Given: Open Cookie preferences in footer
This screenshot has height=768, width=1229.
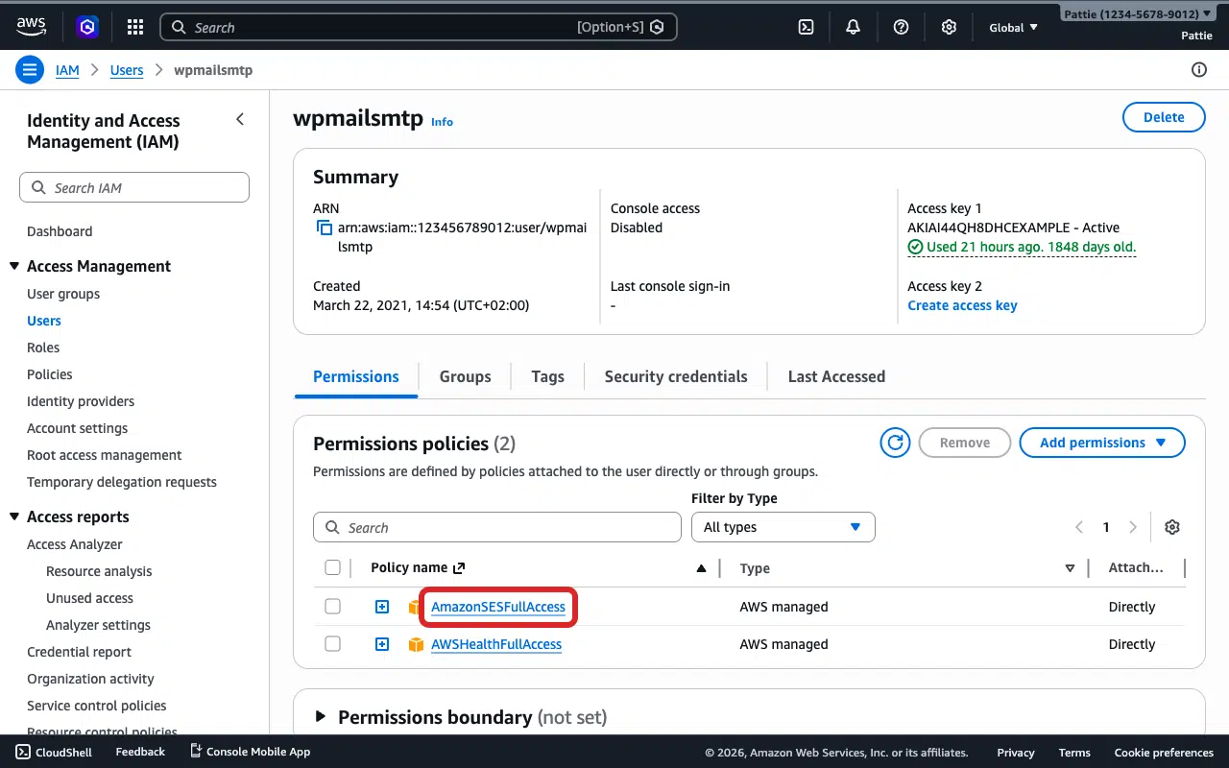Looking at the screenshot, I should coord(1164,752).
